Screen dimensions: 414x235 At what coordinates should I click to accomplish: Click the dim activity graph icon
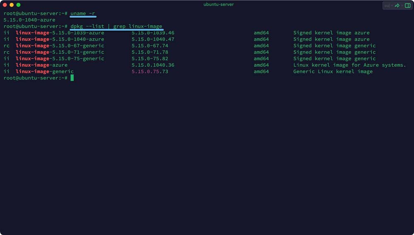click(x=387, y=5)
